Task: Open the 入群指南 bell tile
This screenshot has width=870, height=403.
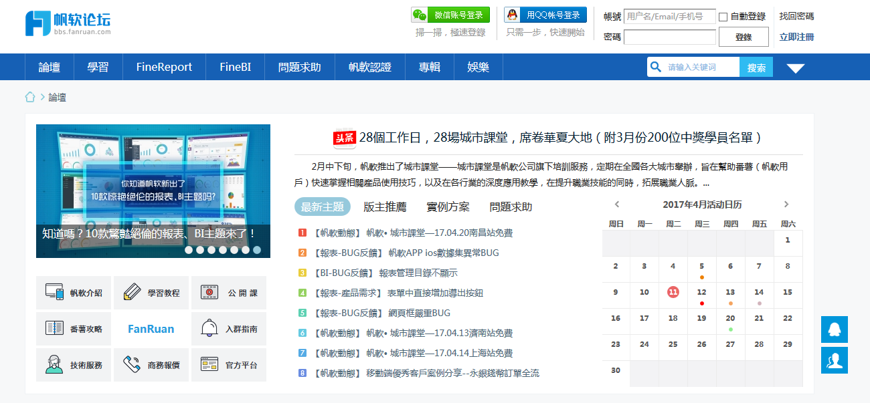Action: pos(229,329)
